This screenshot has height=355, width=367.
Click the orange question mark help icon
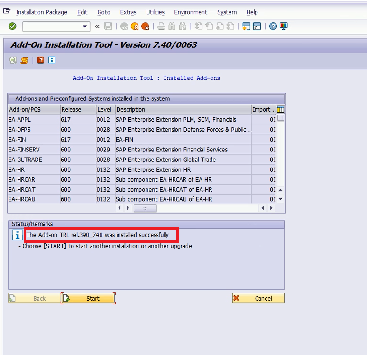[x=41, y=60]
